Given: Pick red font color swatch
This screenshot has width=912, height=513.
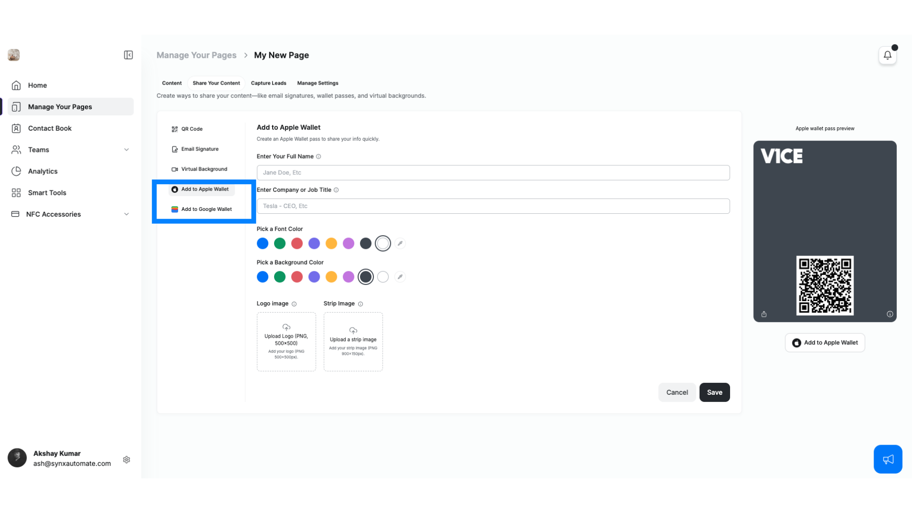Looking at the screenshot, I should (x=297, y=244).
